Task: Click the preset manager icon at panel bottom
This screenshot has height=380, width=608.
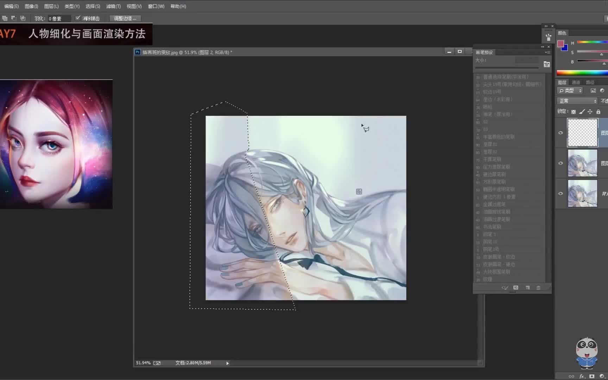Action: (x=516, y=287)
